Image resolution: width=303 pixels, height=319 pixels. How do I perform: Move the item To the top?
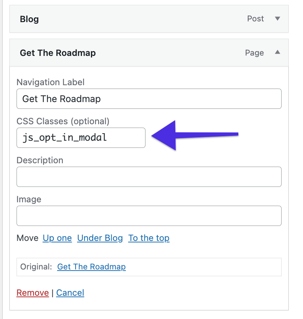pos(149,238)
